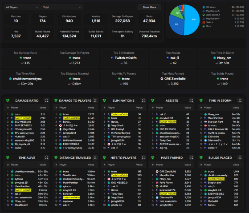Sort Eliminations table by Player header
This screenshot has height=213, width=249.
coord(111,108)
